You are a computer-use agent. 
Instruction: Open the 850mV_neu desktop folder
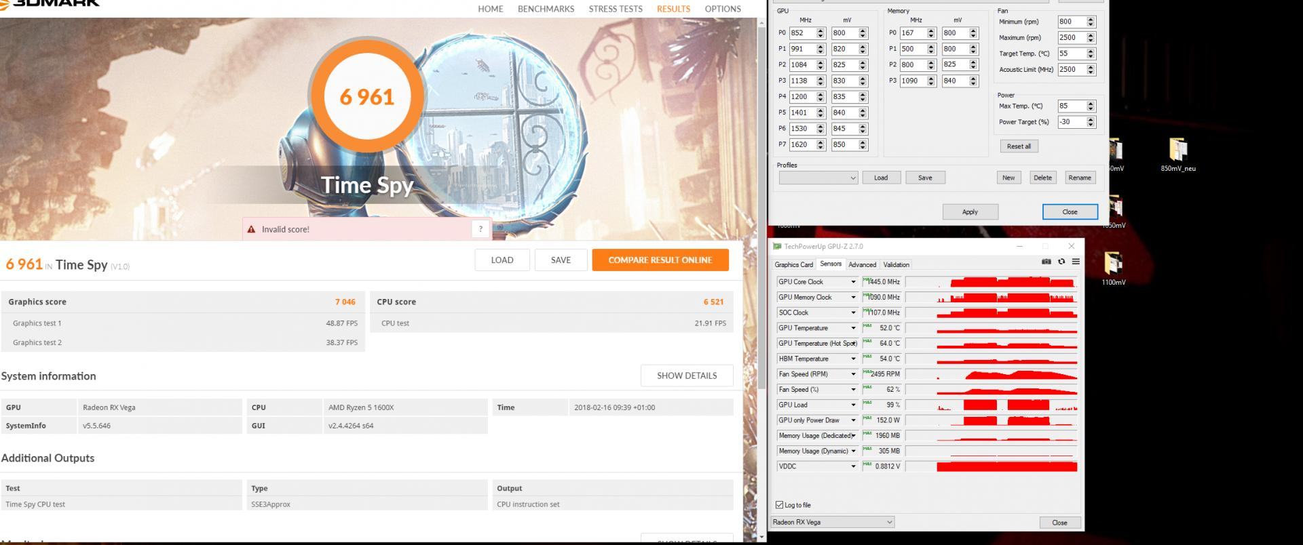click(1178, 154)
